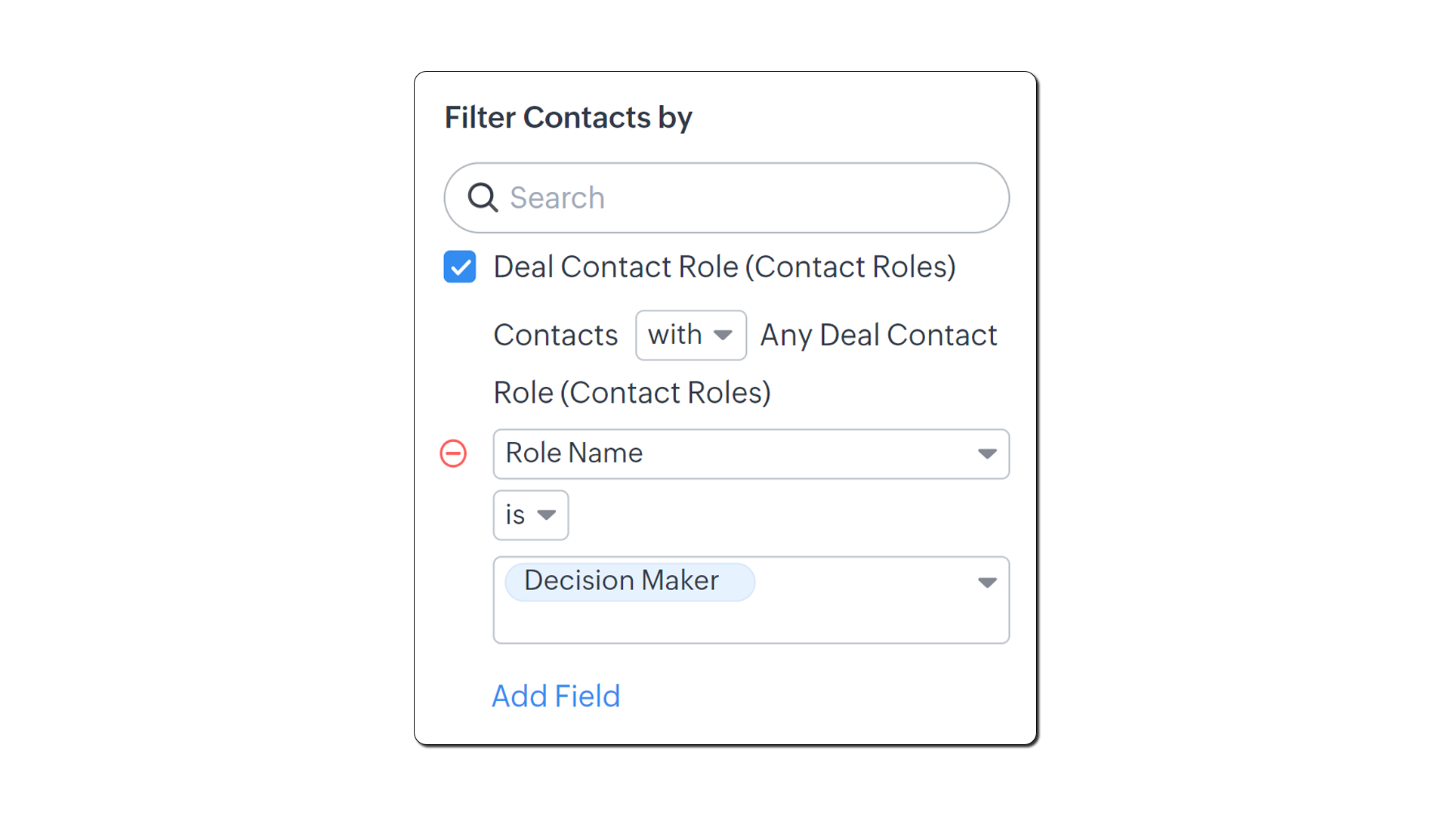This screenshot has width=1450, height=816.
Task: Open the "with" condition dropdown
Action: click(x=690, y=335)
